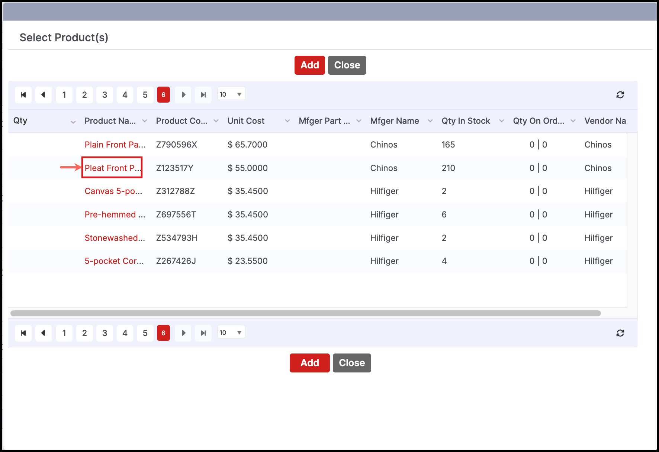Select page 2 in top pager
This screenshot has width=659, height=452.
84,95
